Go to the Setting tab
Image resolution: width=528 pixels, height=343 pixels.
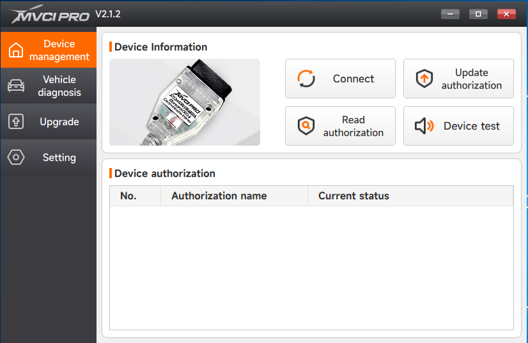[x=49, y=158]
